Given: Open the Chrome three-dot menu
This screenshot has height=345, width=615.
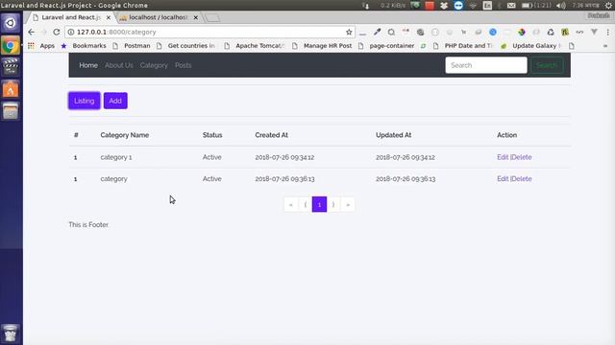Looking at the screenshot, I should (607, 32).
